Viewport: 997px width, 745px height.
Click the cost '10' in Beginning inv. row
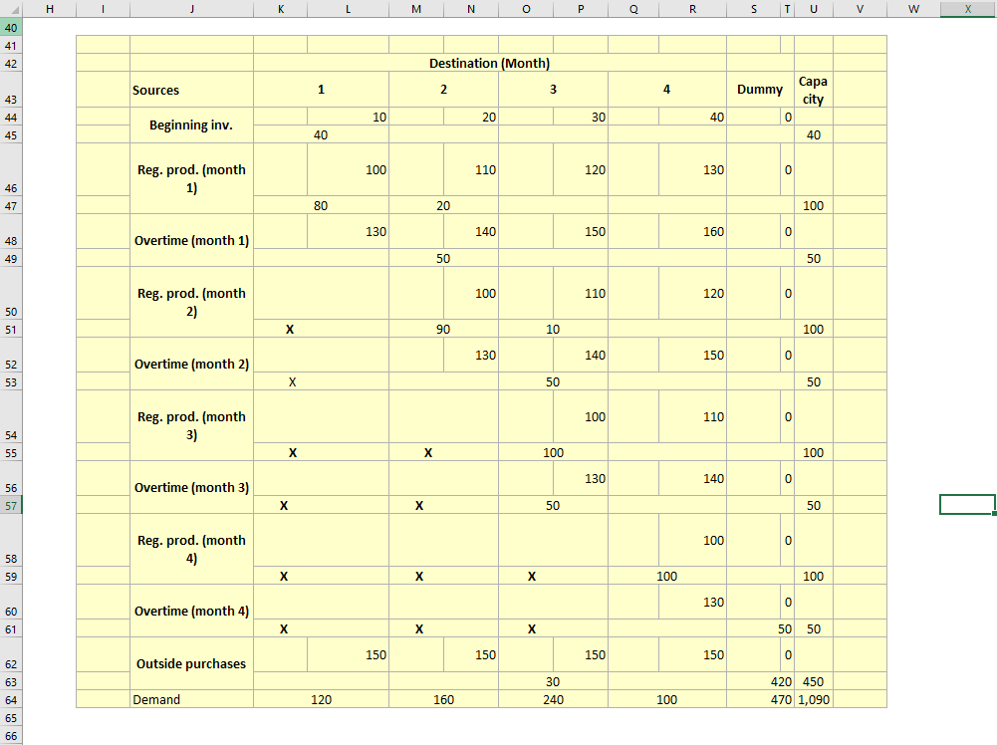click(x=348, y=117)
